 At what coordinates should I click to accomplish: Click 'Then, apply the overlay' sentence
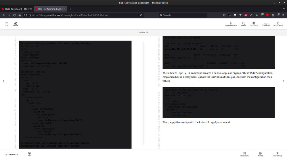[196, 122]
